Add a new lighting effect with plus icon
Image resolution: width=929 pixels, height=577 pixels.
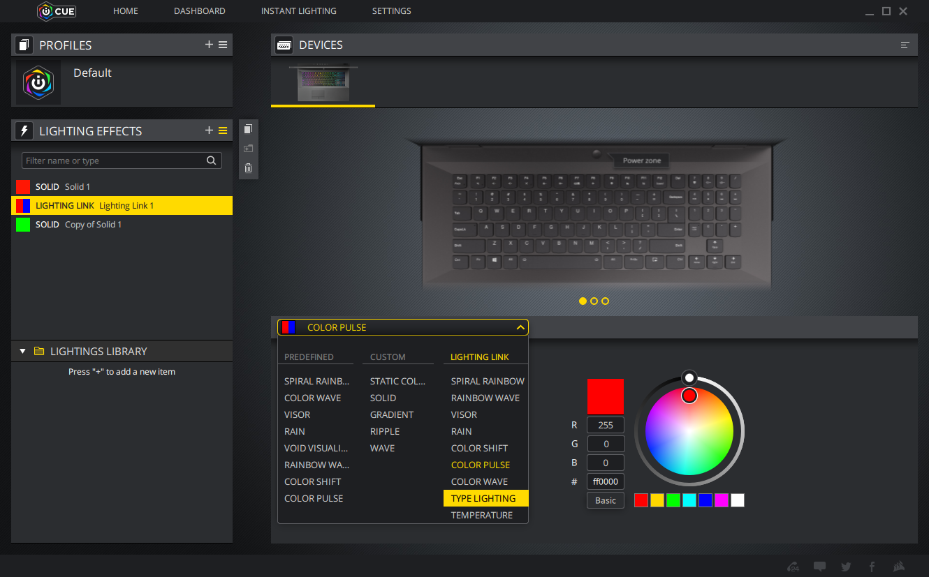209,130
